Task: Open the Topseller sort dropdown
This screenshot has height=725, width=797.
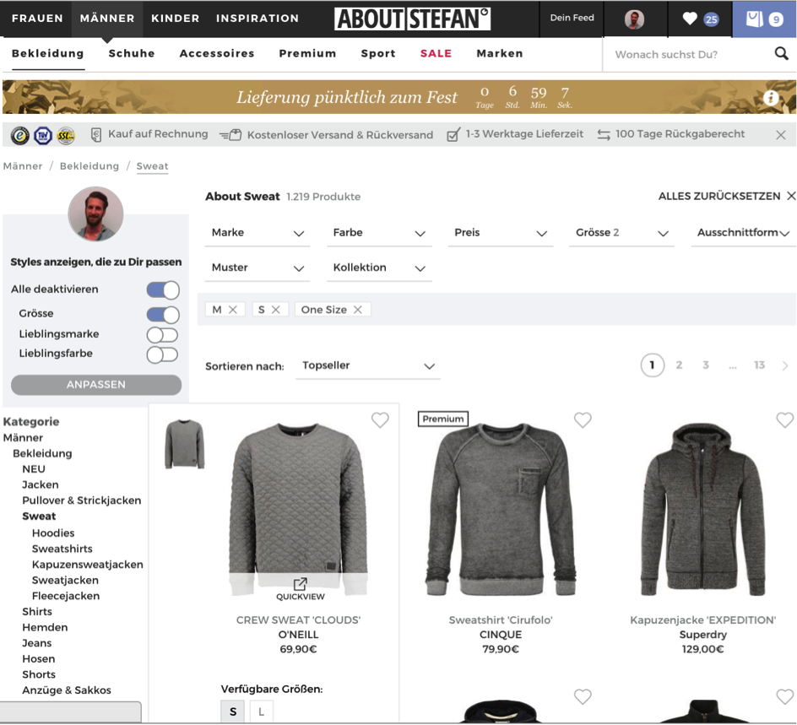Action: [367, 365]
